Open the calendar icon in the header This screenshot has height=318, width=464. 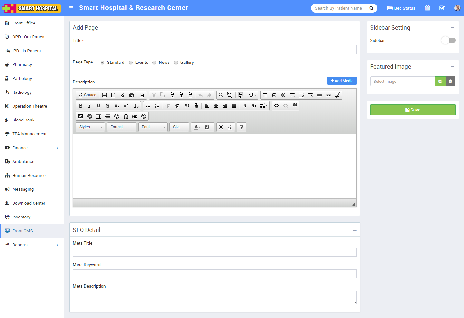point(427,8)
